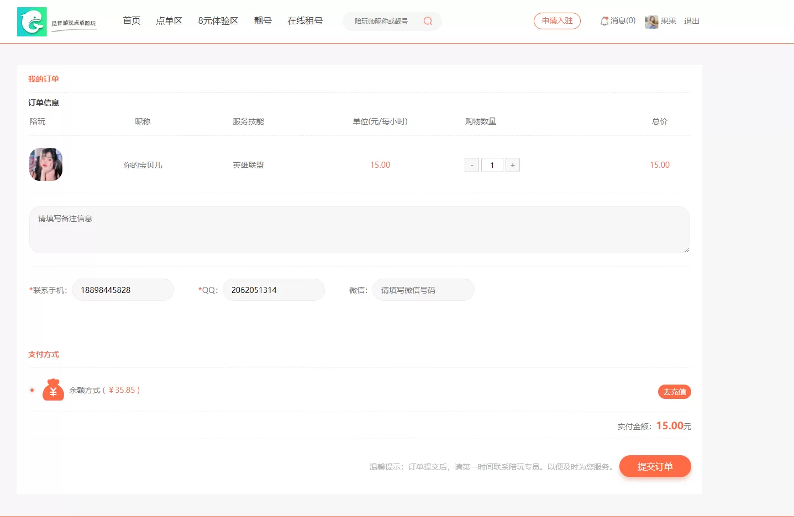The image size is (794, 517).
Task: Click the money bag balance icon
Action: tap(53, 390)
